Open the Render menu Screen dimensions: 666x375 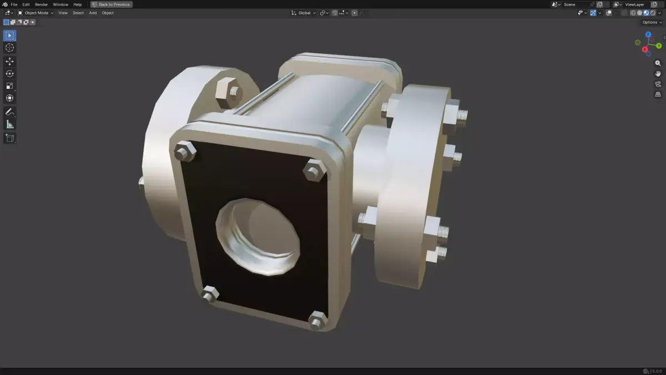[42, 4]
